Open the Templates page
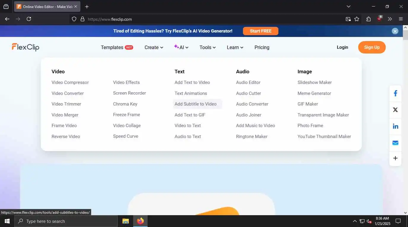 point(117,47)
